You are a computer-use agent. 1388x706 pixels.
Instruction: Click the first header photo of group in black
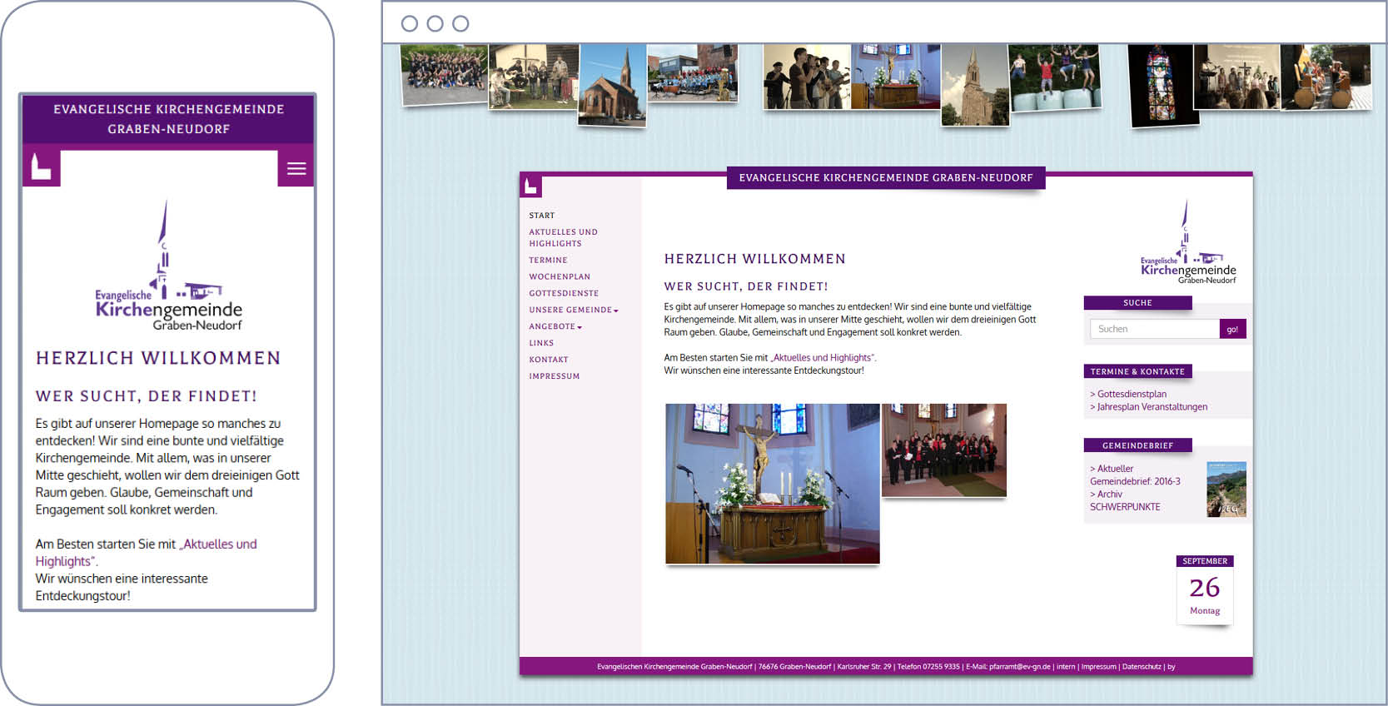[x=444, y=74]
